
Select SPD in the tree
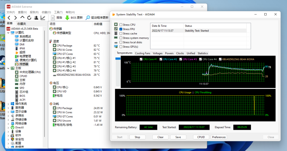click(x=20, y=88)
